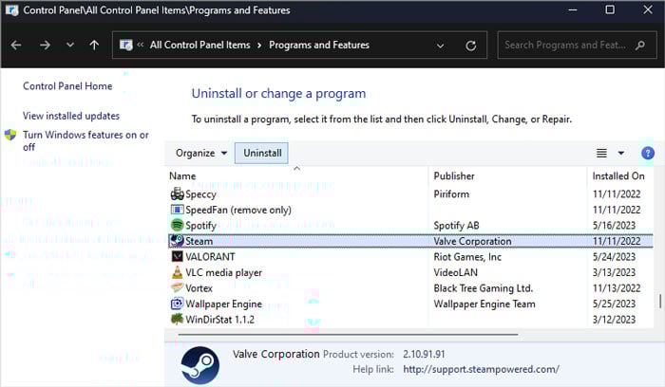The width and height of the screenshot is (665, 387).
Task: Click the Wallpaper Engine Team publisher cell
Action: [484, 304]
